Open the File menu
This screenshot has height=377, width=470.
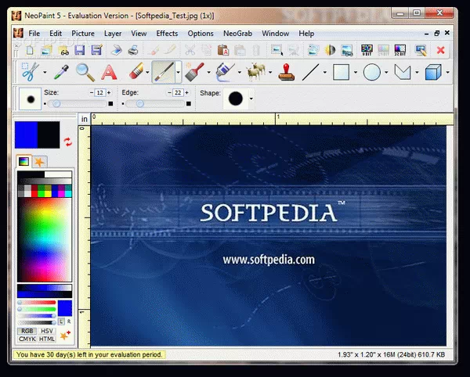(34, 34)
